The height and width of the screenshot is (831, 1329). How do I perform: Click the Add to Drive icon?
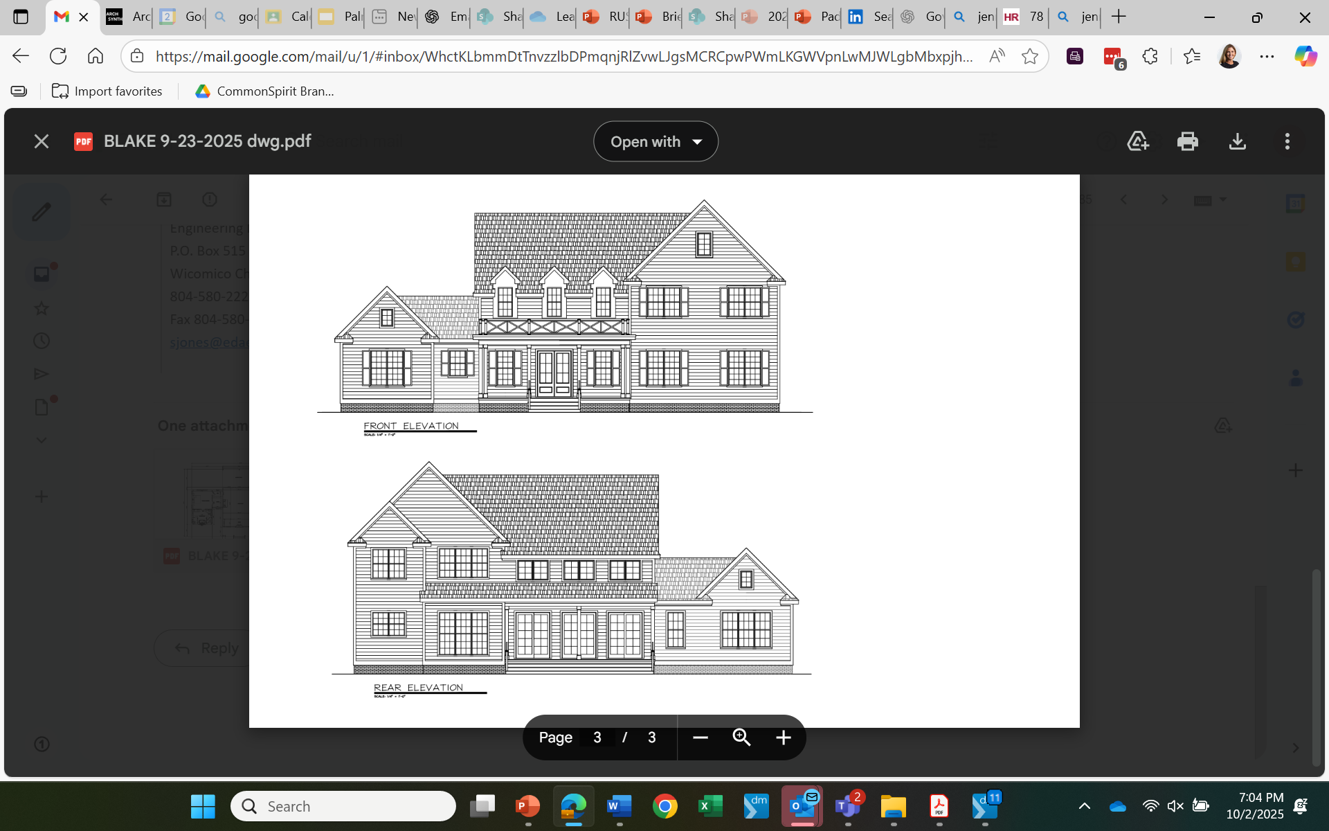click(1138, 141)
